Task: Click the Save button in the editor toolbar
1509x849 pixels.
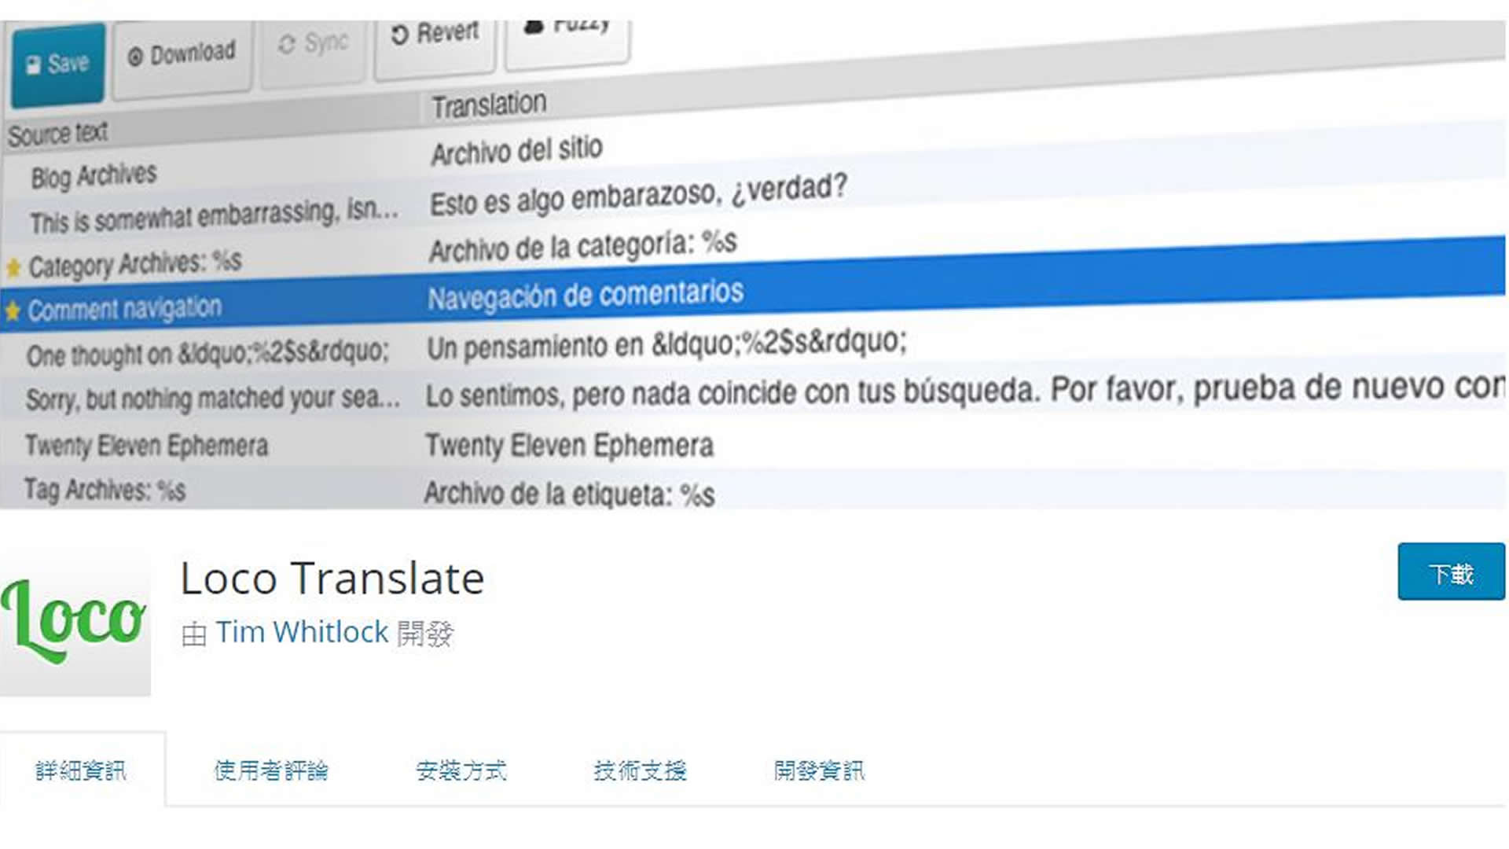Action: coord(57,64)
